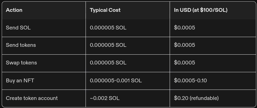Click the typical cost for Send SOL

click(x=108, y=28)
